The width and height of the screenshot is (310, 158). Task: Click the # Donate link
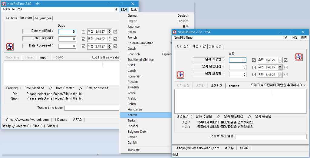61,120
